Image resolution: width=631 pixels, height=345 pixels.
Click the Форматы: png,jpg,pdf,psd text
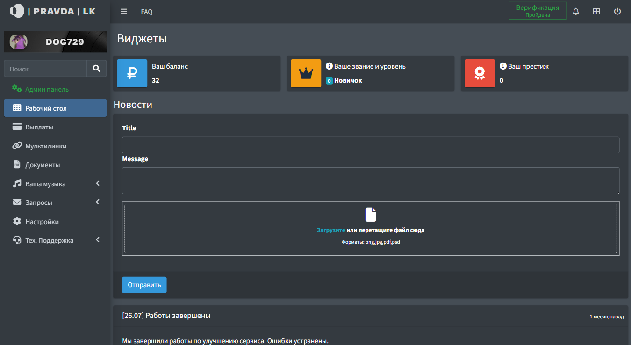tap(371, 242)
